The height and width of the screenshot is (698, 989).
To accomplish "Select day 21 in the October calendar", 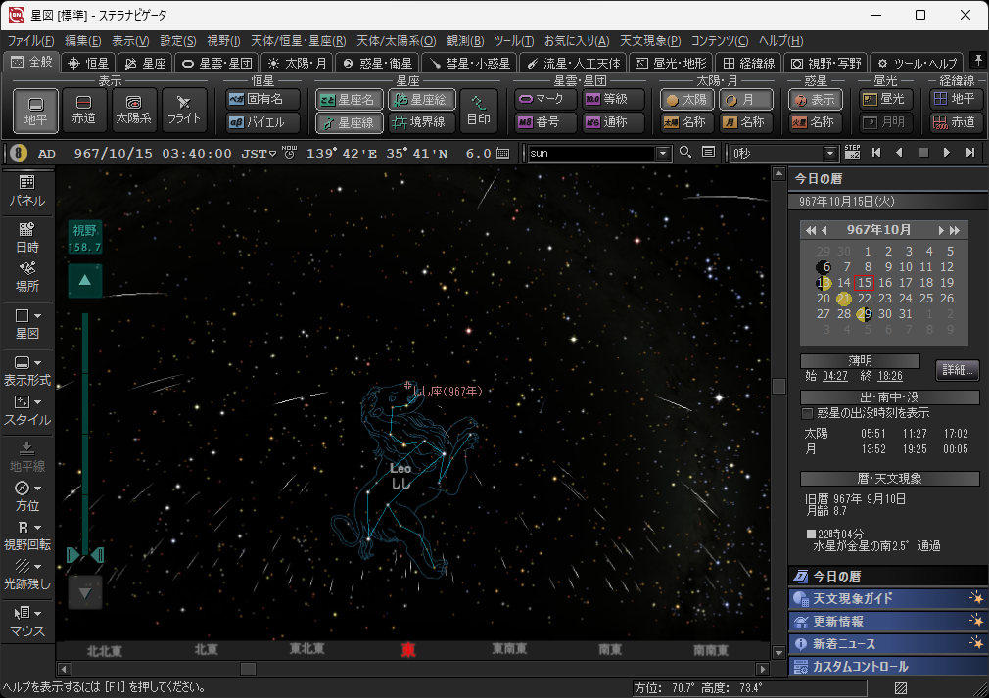I will (x=843, y=299).
